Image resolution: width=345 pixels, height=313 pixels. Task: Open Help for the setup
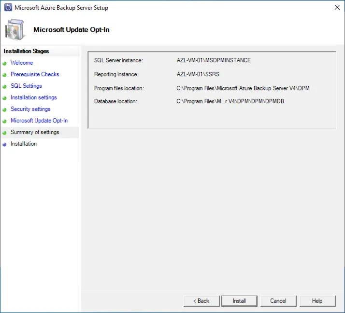click(317, 301)
